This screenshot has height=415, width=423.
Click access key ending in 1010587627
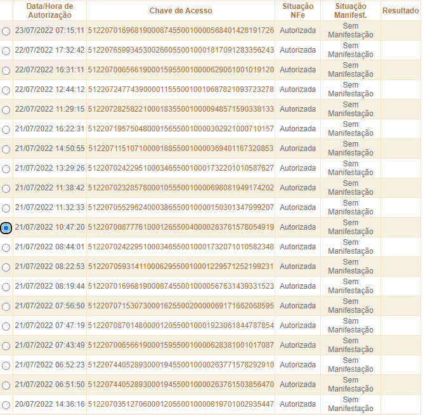(x=181, y=168)
